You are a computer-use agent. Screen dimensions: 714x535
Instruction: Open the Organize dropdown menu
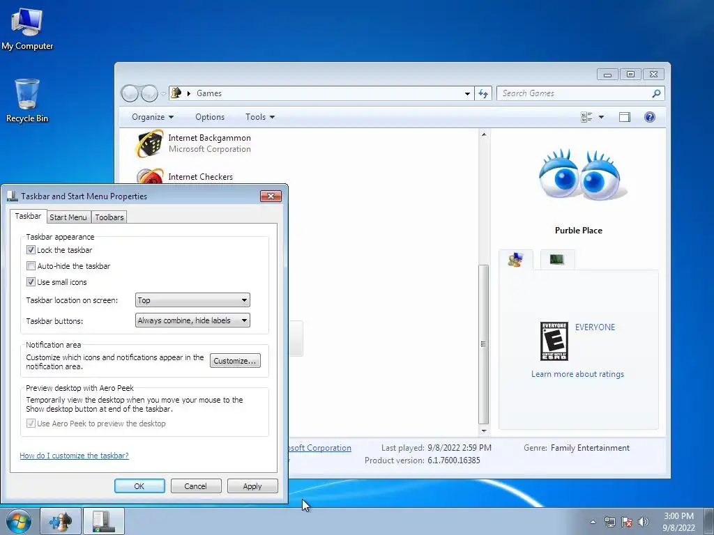click(153, 117)
